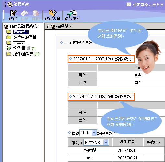Open the 請假人員 folder icon

tap(53, 13)
